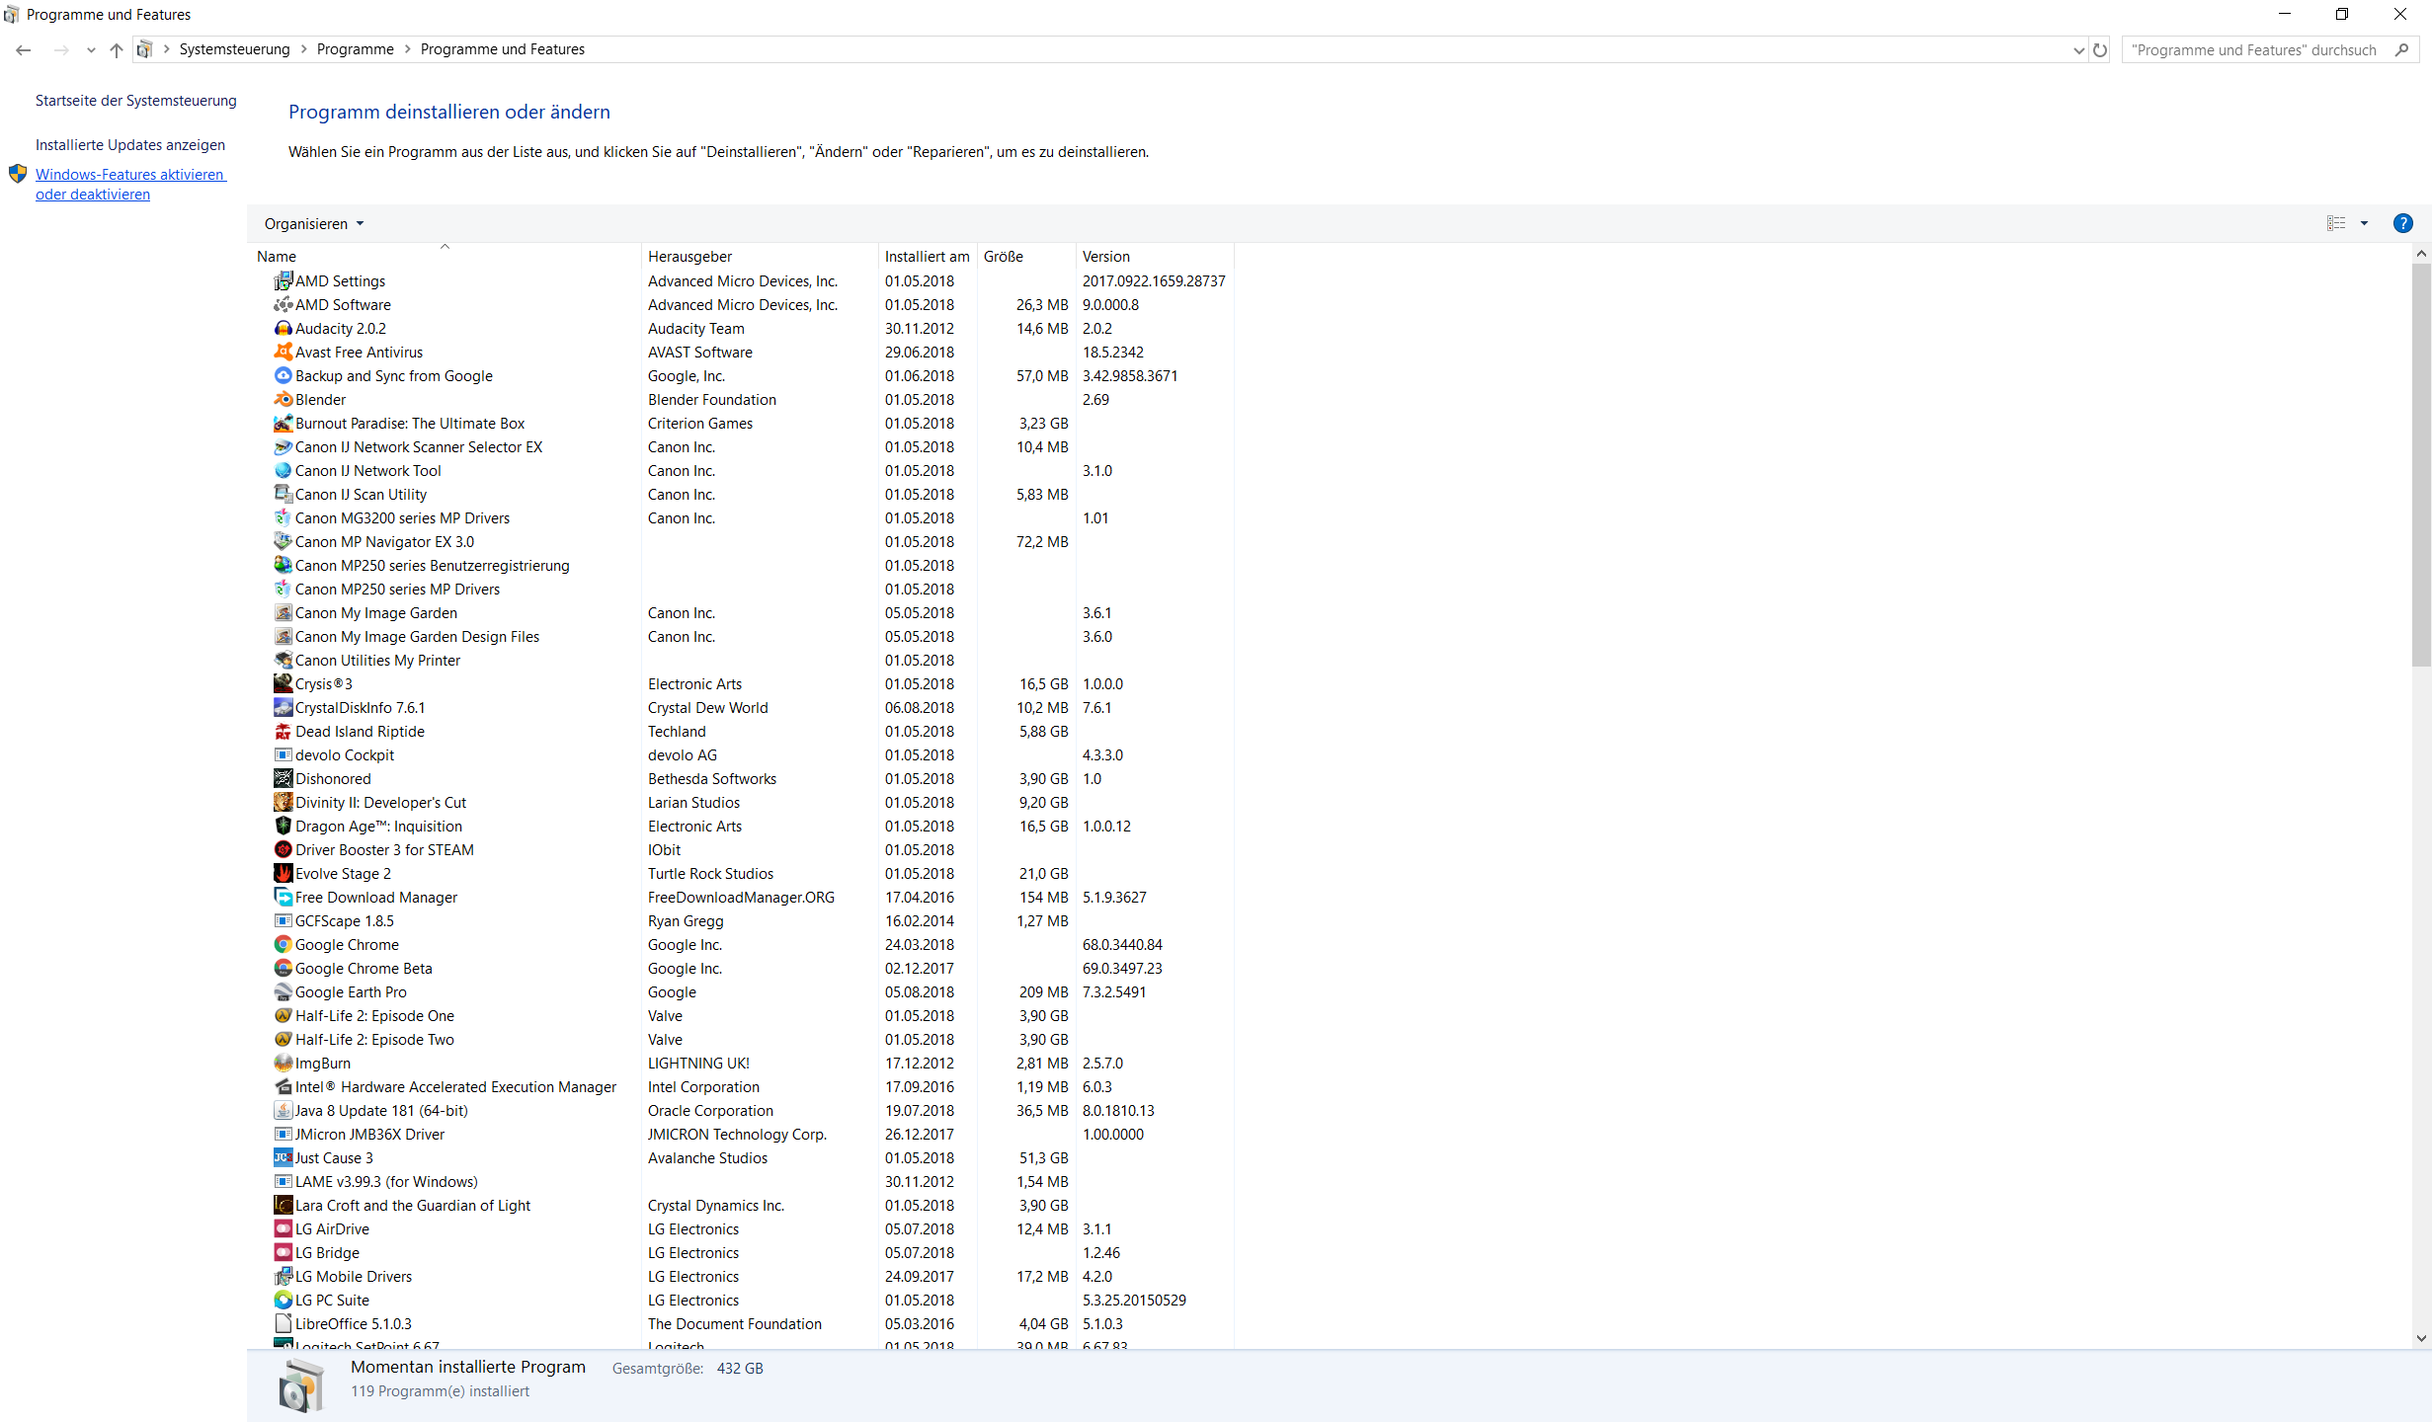Click the Crysis 3 game icon
Image resolution: width=2432 pixels, height=1422 pixels.
[283, 683]
